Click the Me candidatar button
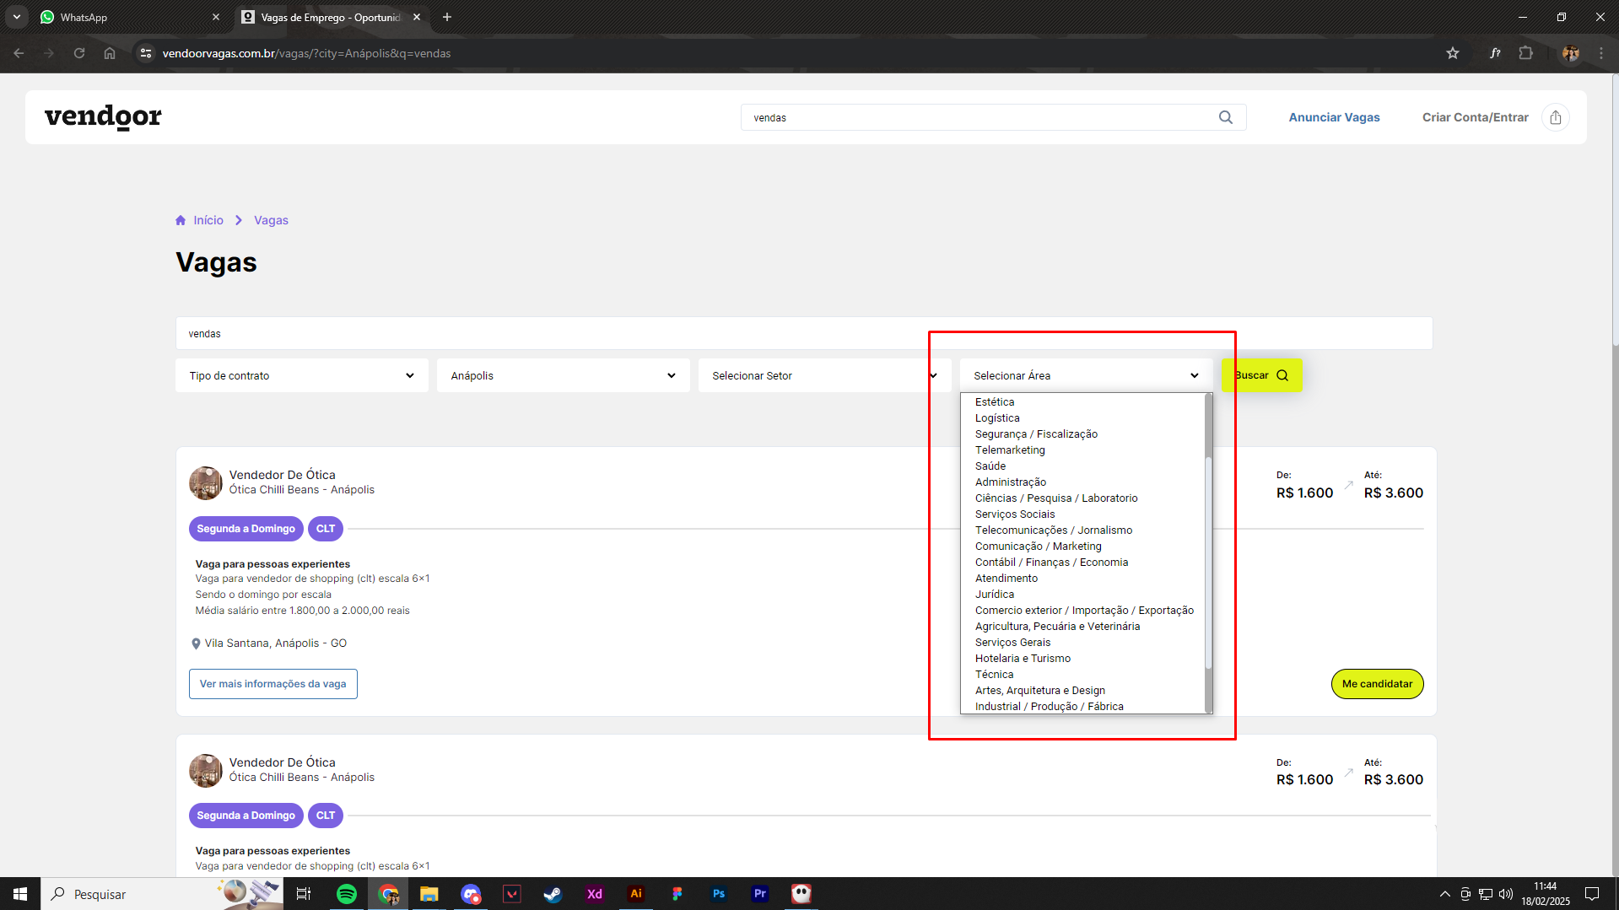The width and height of the screenshot is (1619, 910). click(1377, 684)
